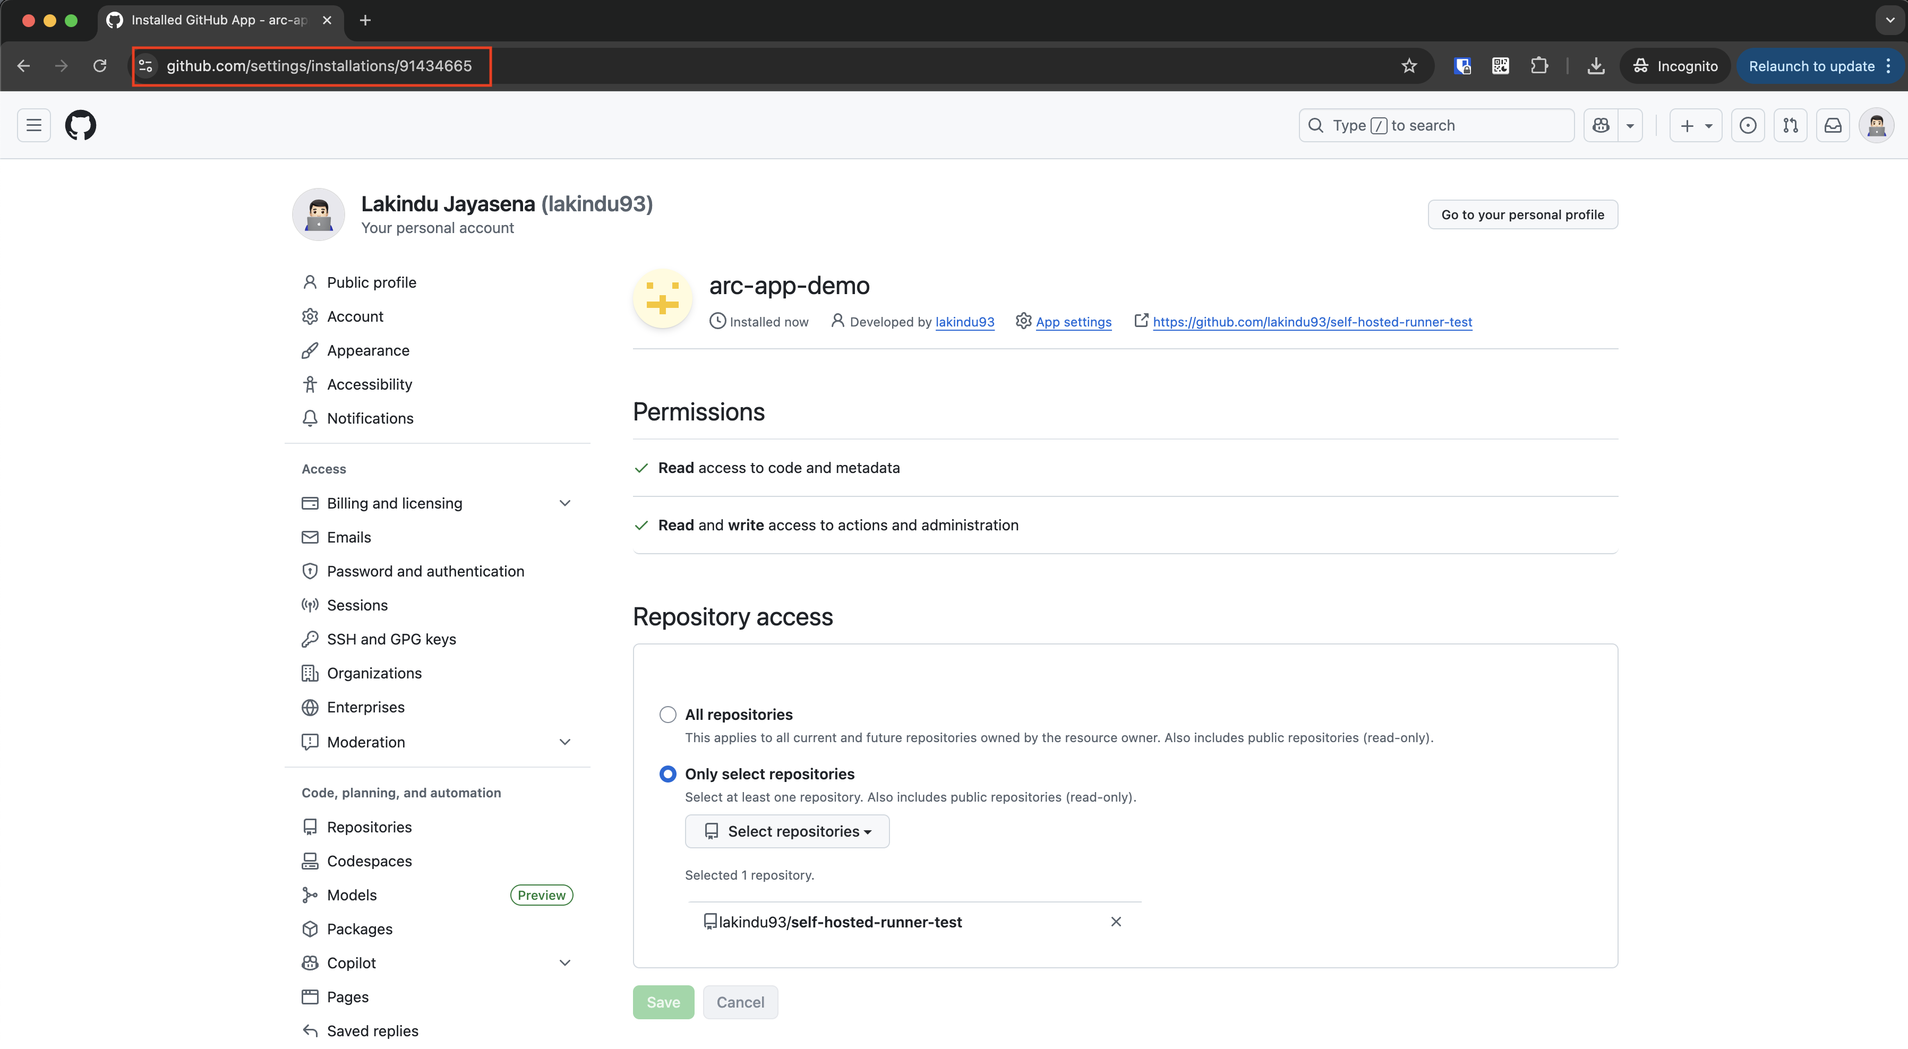The height and width of the screenshot is (1049, 1908).
Task: Open the pull requests icon
Action: click(x=1791, y=125)
